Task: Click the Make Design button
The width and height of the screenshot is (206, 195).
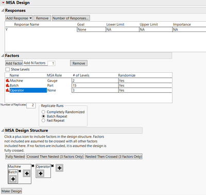Action: [x=11, y=191]
